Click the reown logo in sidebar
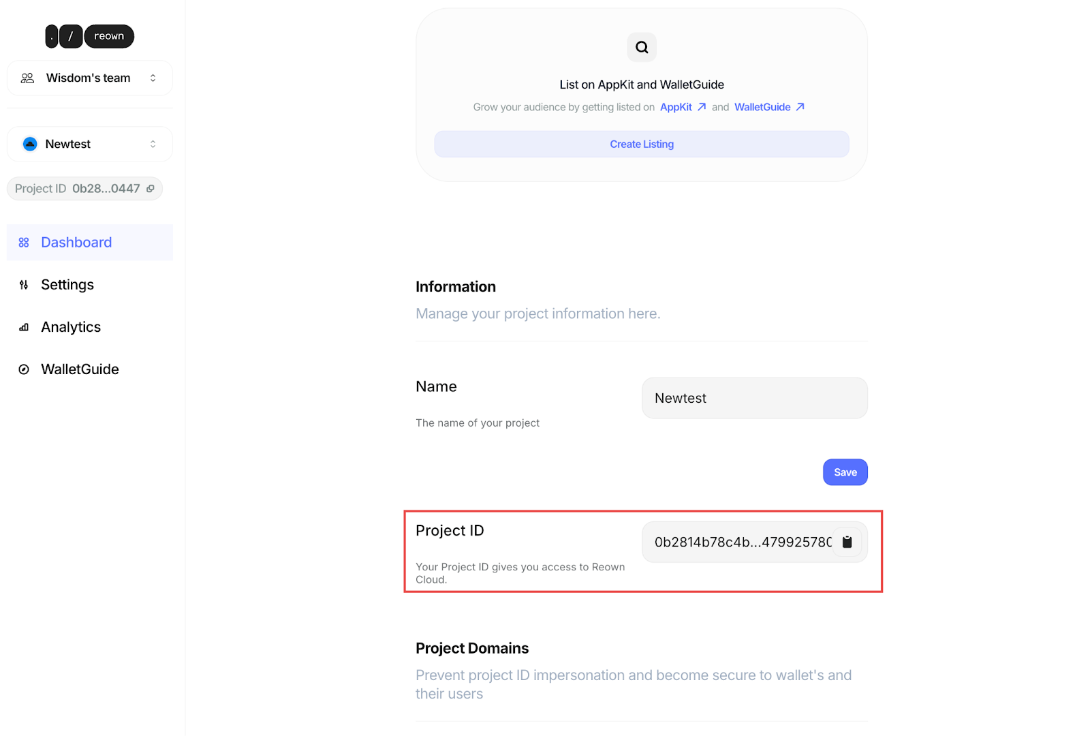This screenshot has width=1090, height=736. (x=89, y=36)
